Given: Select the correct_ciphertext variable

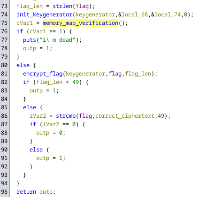Looking at the screenshot, I should [125, 116].
